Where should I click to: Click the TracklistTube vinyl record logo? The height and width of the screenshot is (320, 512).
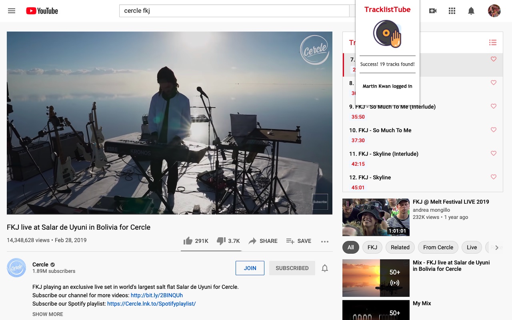387,34
